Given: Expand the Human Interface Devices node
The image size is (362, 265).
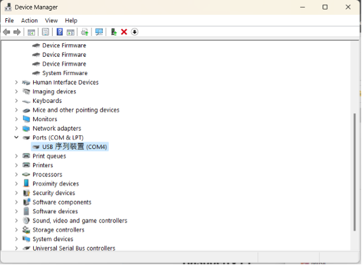Looking at the screenshot, I should (x=17, y=82).
